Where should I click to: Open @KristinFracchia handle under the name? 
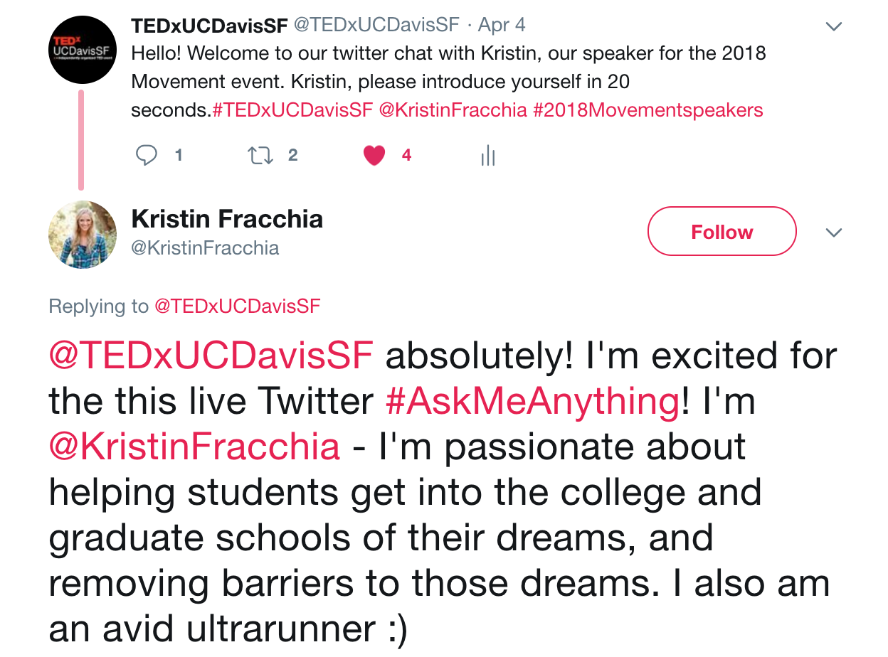point(206,247)
